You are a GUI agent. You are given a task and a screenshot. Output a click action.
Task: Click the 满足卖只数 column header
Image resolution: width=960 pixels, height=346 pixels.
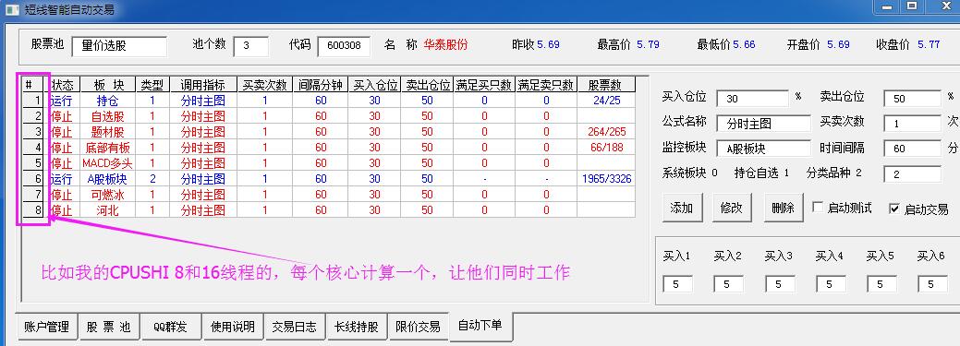pyautogui.click(x=546, y=85)
